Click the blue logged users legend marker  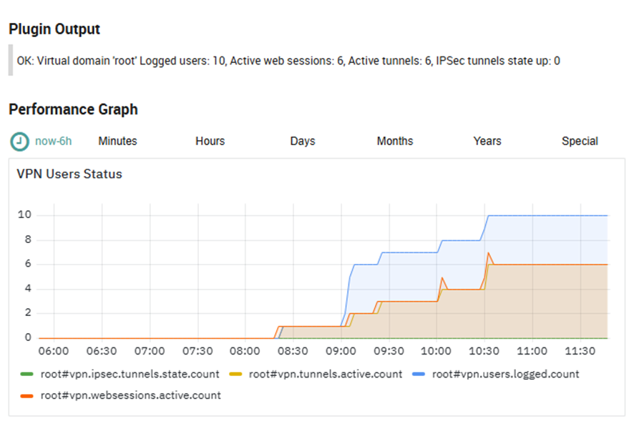click(x=419, y=374)
